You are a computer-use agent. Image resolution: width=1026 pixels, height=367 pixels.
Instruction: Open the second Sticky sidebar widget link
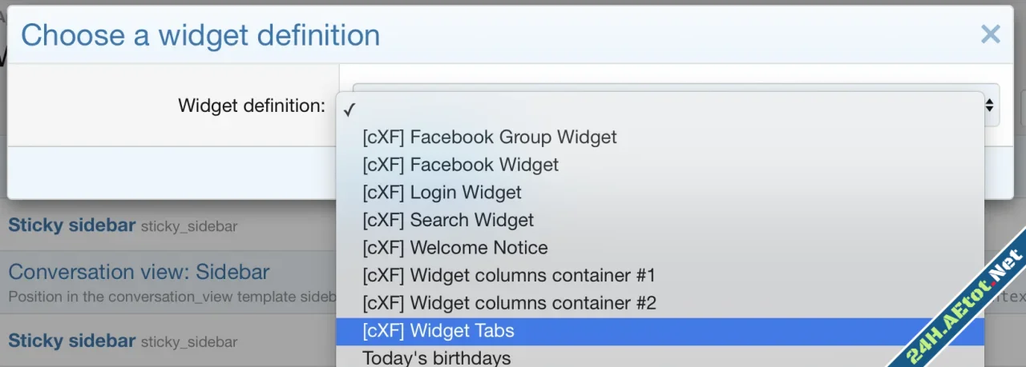click(71, 341)
